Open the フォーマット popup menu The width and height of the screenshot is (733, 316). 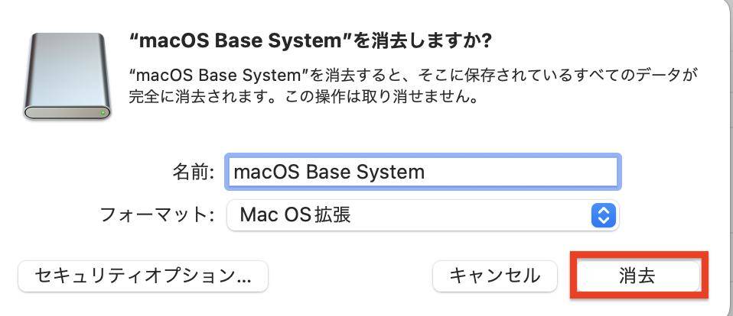(x=422, y=215)
